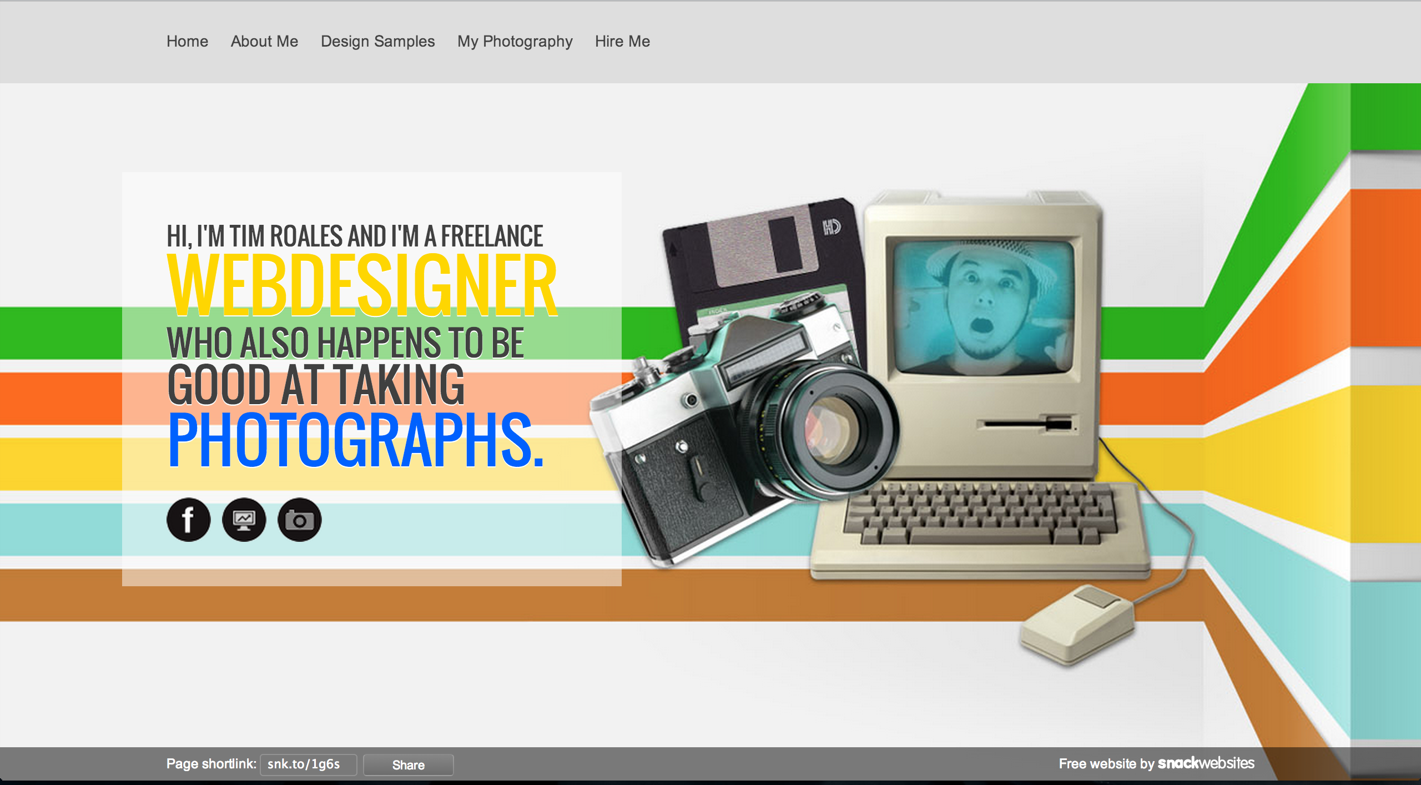The height and width of the screenshot is (785, 1421).
Task: Click the computer monitor portfolio icon
Action: pyautogui.click(x=244, y=520)
